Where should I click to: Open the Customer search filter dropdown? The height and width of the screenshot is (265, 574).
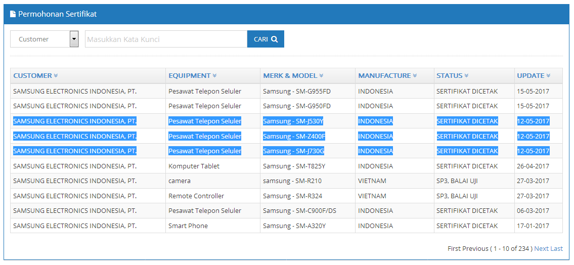pos(45,39)
